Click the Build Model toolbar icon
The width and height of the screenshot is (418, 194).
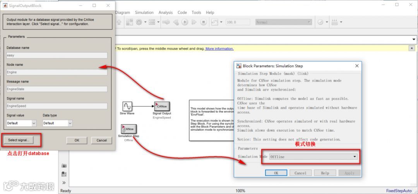[334, 22]
